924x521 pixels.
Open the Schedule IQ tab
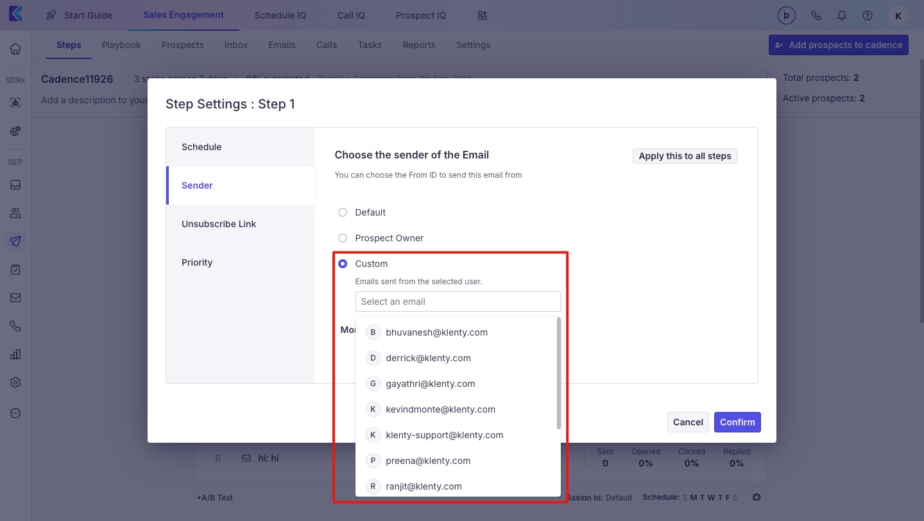[280, 15]
